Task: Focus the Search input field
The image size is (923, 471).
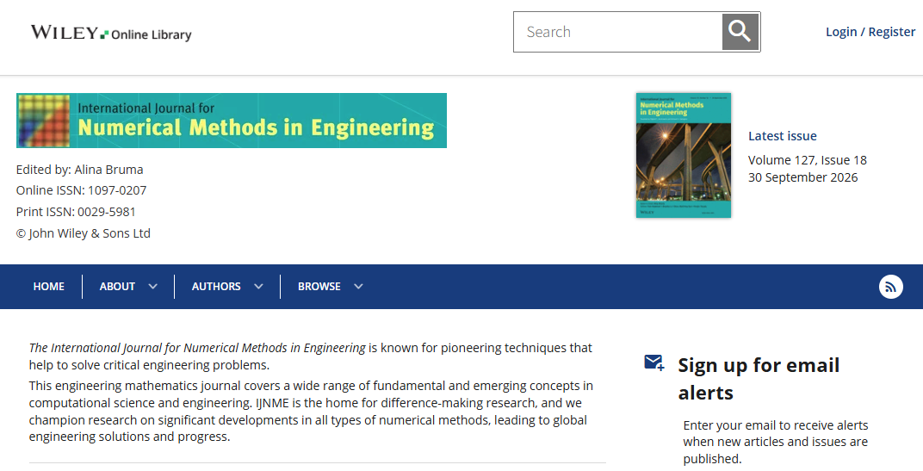Action: pos(618,32)
